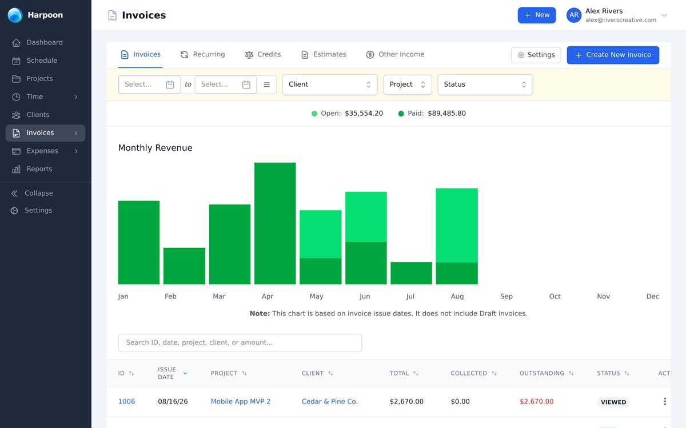686x428 pixels.
Task: Switch to the Estimates tab
Action: point(324,55)
